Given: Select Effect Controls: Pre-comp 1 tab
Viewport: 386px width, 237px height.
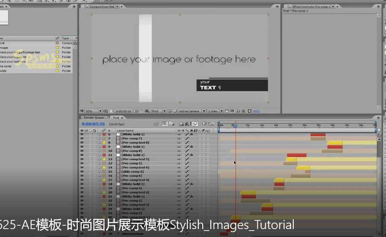Looking at the screenshot, I should tap(312, 7).
